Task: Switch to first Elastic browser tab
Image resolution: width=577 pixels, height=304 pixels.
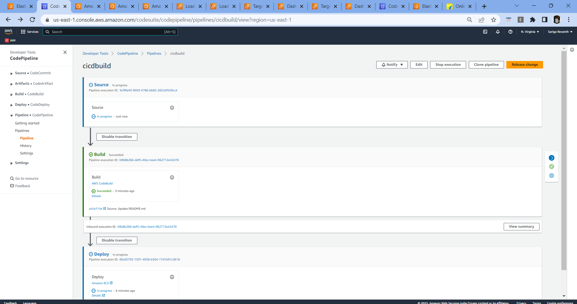Action: tap(20, 6)
